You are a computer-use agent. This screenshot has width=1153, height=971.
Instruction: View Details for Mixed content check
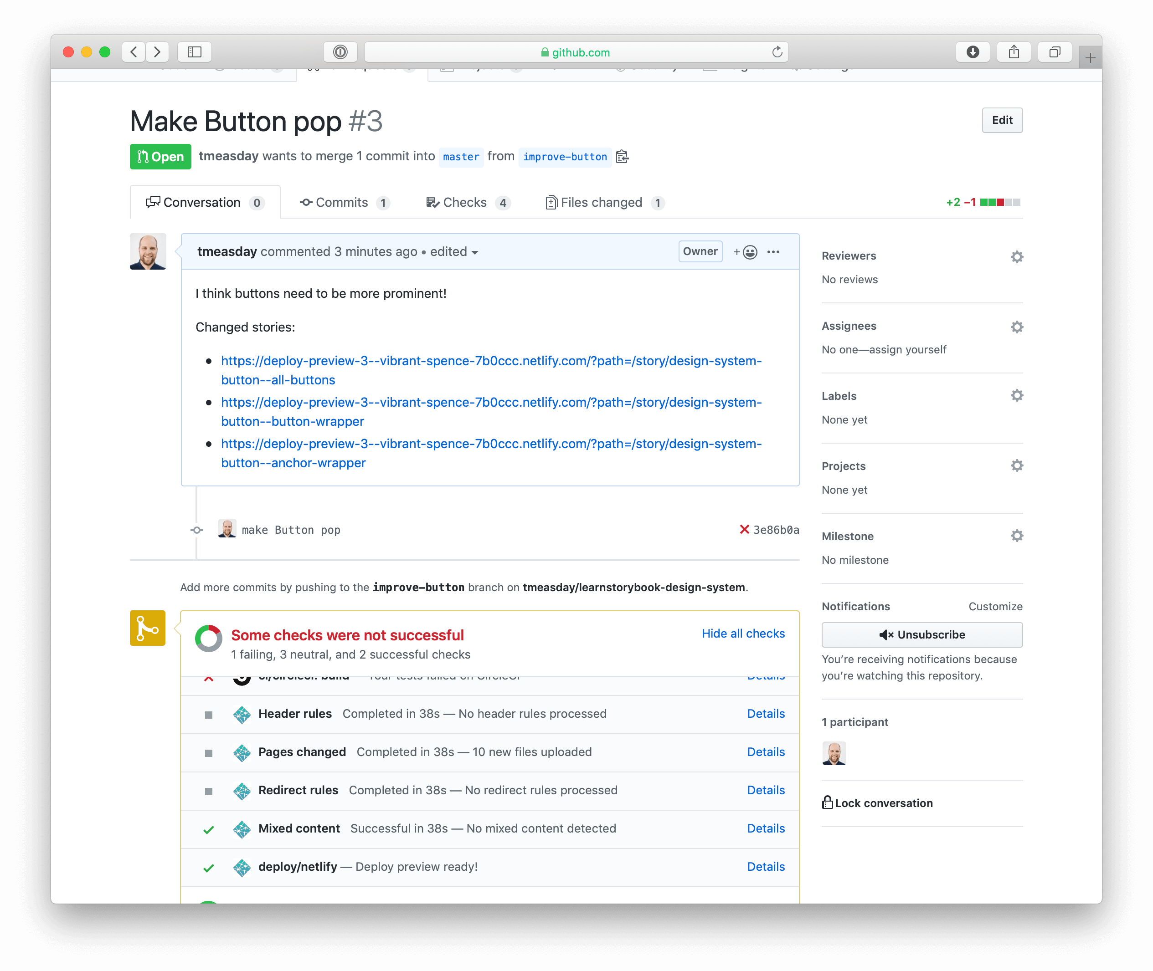[x=766, y=828]
